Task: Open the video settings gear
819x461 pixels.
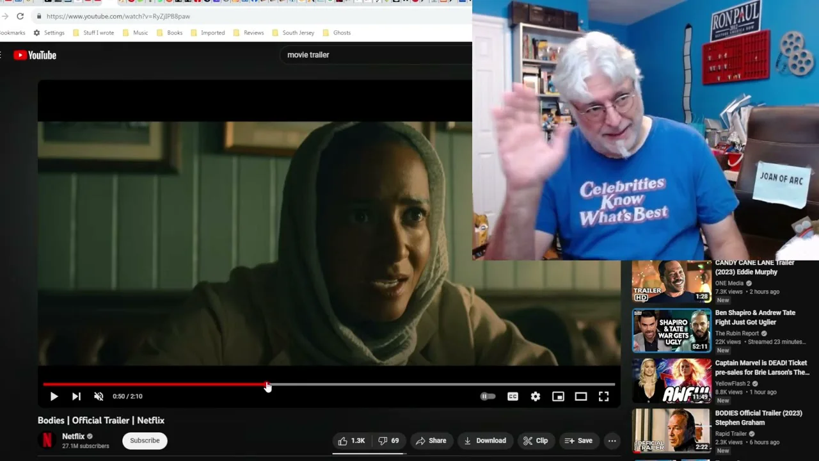Action: pos(536,396)
